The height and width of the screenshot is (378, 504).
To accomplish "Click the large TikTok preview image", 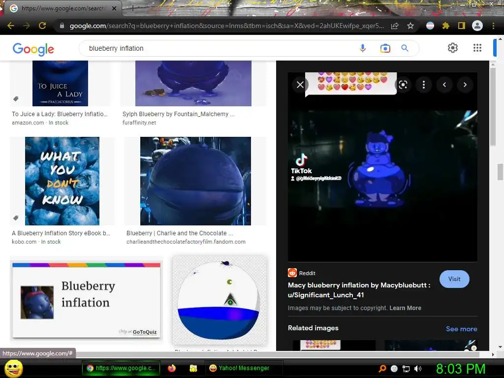I will click(382, 167).
